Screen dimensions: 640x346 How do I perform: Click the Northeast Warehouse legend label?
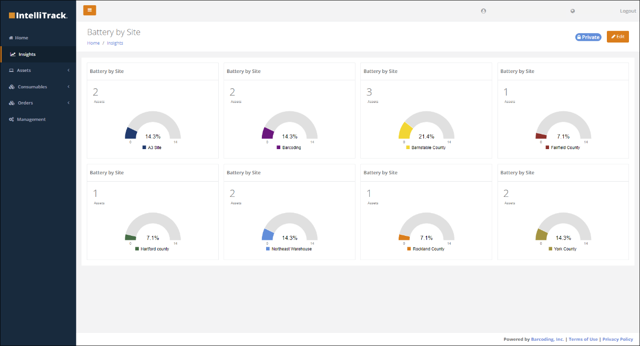(292, 249)
